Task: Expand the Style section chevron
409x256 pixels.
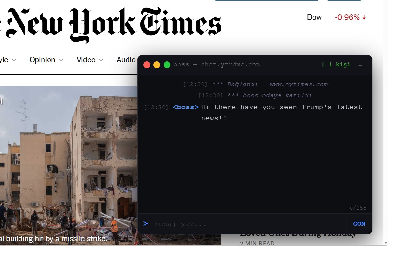Action: pyautogui.click(x=14, y=60)
